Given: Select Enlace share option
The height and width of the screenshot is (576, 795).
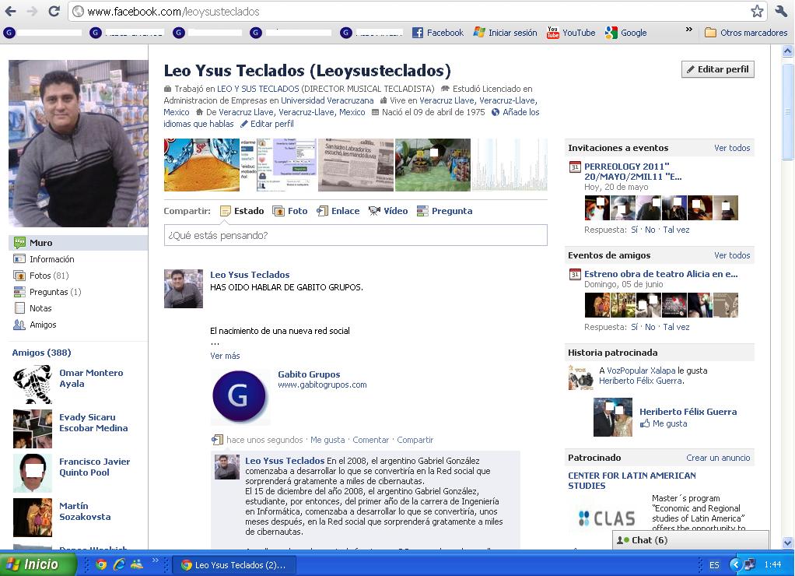Looking at the screenshot, I should pos(338,211).
